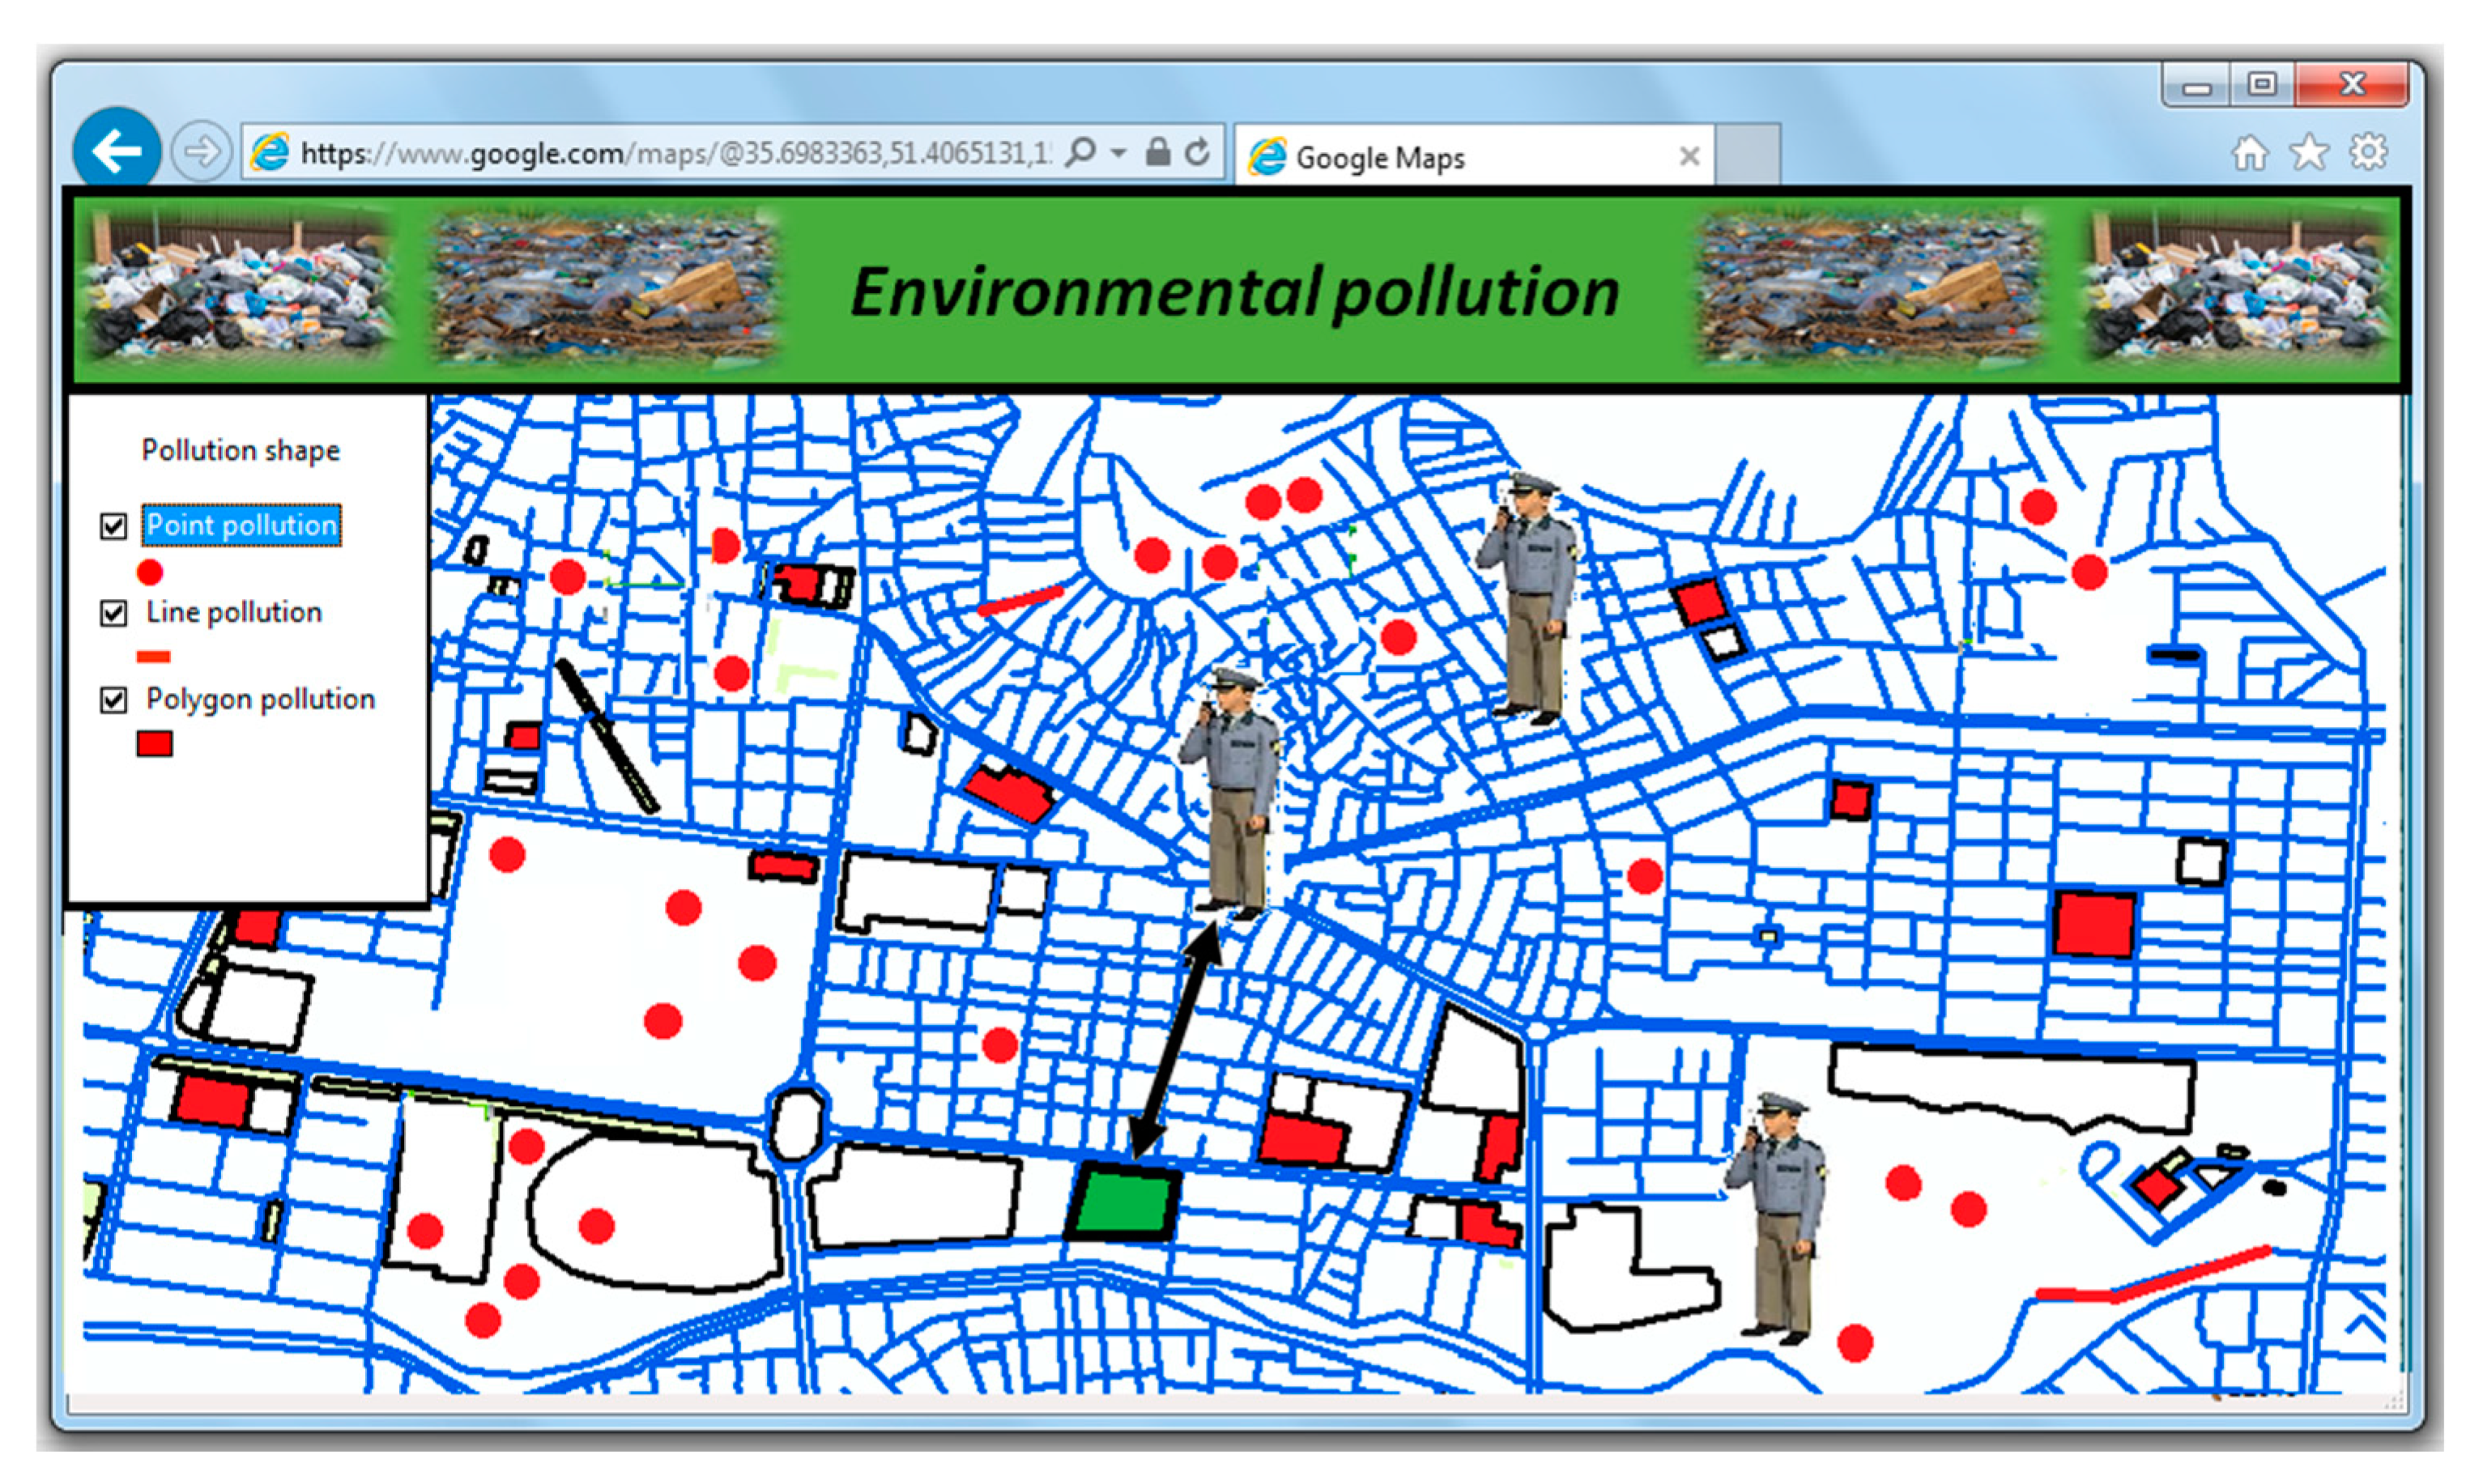Click the refresh page icon
This screenshot has height=1484, width=2479.
pos(1197,152)
